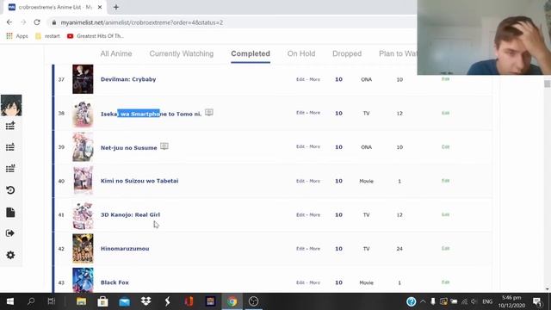Click More for Black Fox row
Viewport: 551px width, 310px height.
click(314, 282)
